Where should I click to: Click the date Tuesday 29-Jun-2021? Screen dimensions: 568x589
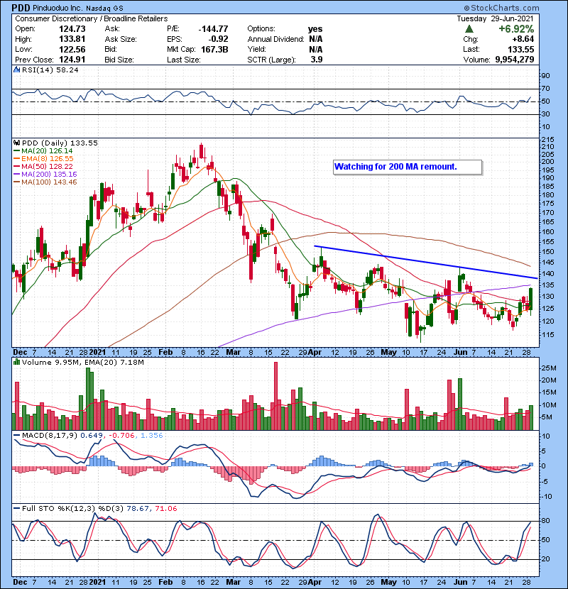[495, 18]
